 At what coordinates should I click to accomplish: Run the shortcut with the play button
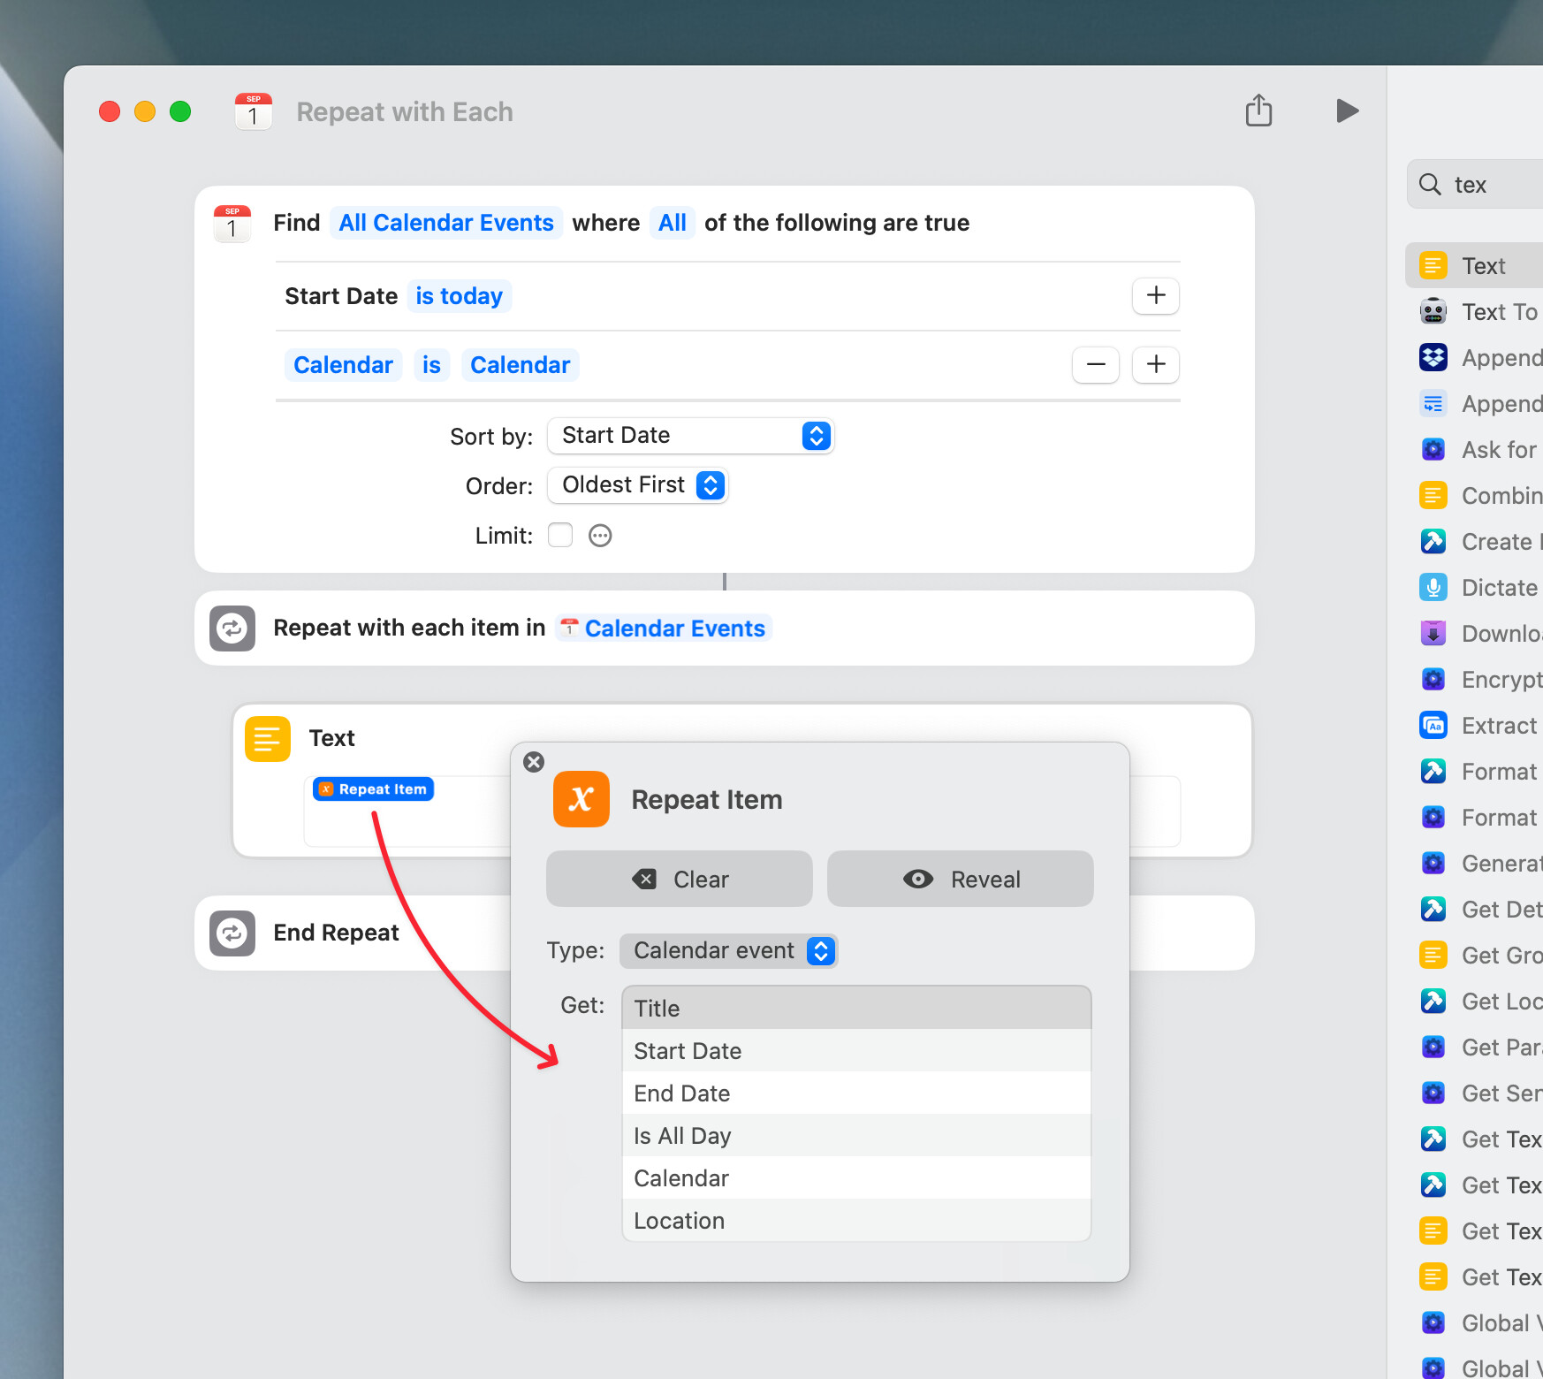click(1347, 111)
